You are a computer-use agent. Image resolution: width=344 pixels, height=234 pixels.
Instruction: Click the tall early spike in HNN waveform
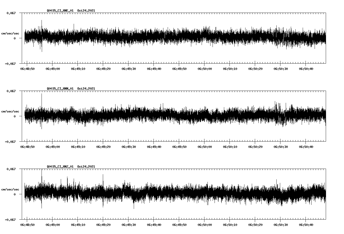tap(42, 111)
